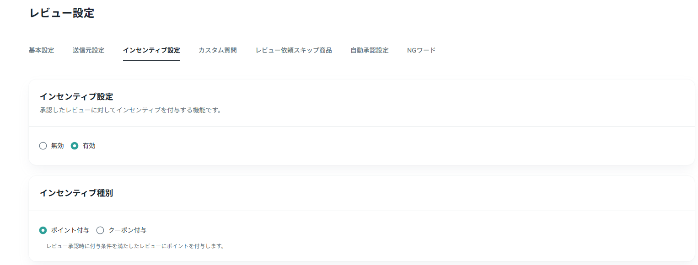This screenshot has width=698, height=265.
Task: Click the 無効 label text
Action: coord(58,146)
